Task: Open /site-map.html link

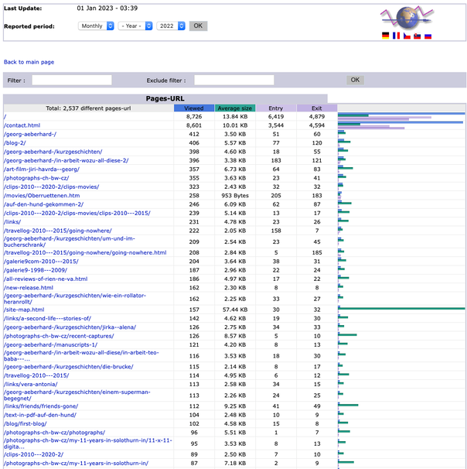Action: pos(24,310)
